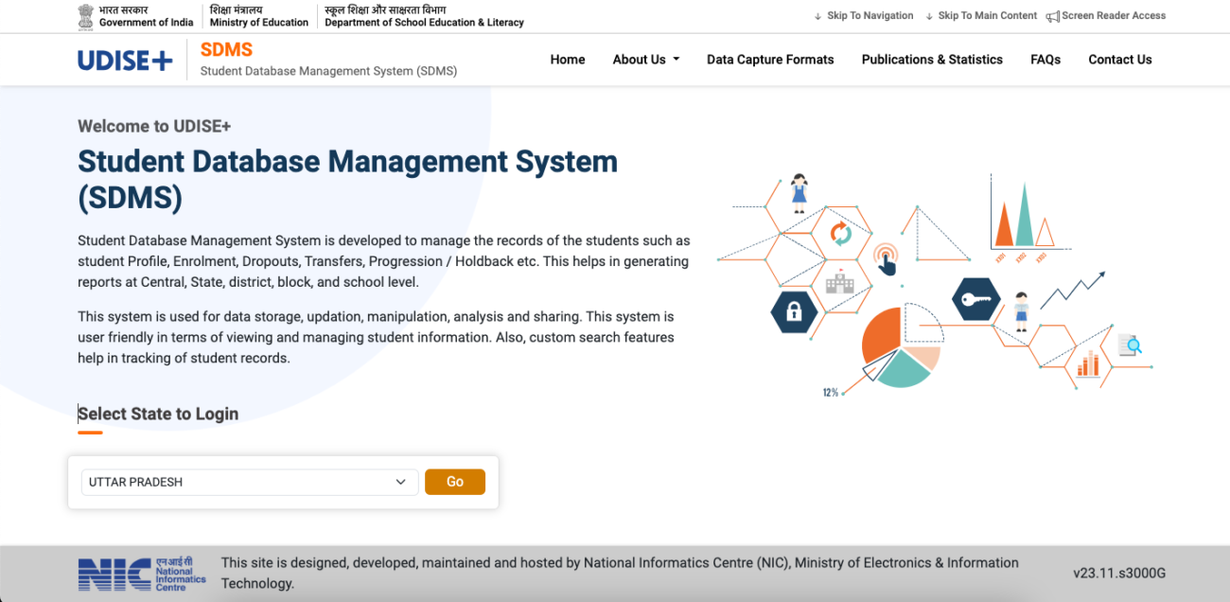Click the SDMS logo in the header

[226, 49]
